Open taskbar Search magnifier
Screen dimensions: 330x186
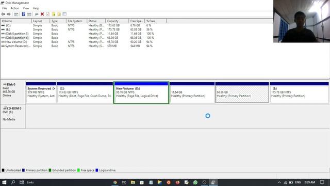(13, 182)
